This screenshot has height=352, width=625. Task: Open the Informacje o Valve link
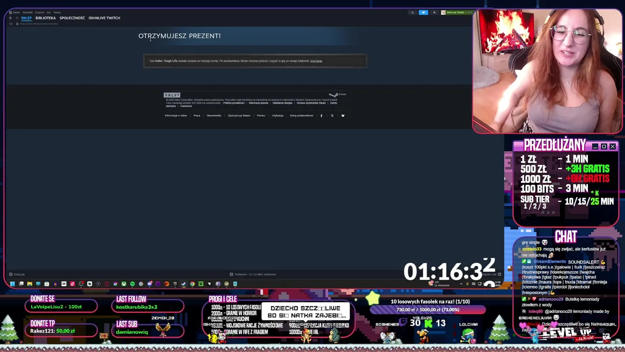click(x=176, y=115)
